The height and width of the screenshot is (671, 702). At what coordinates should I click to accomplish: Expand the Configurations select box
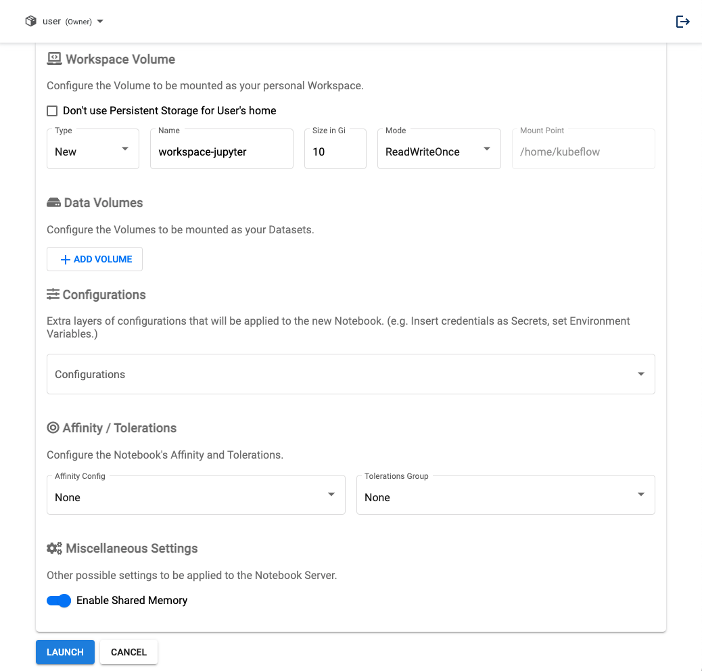(350, 374)
